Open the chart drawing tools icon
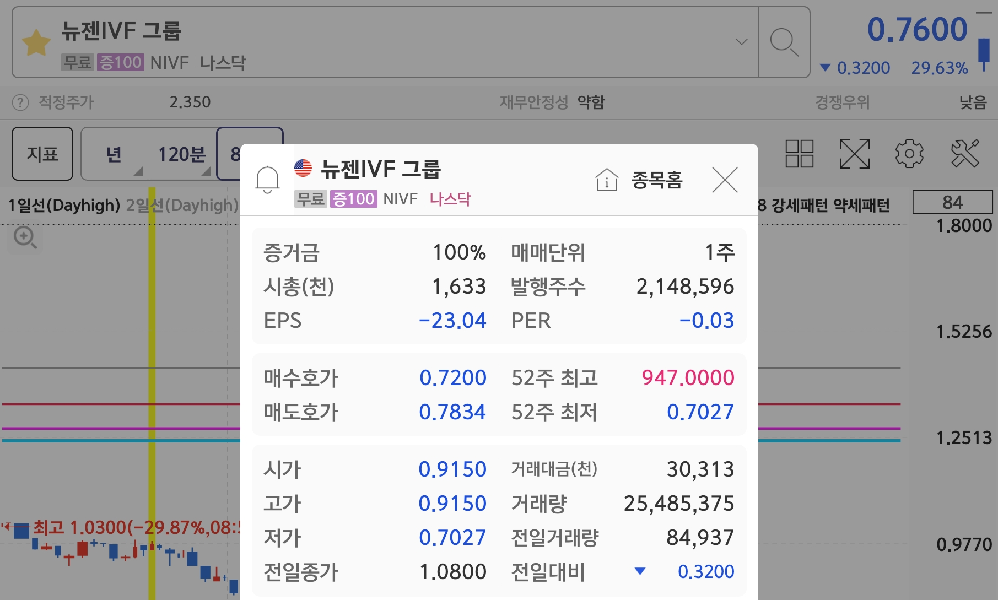Image resolution: width=998 pixels, height=600 pixels. [965, 153]
